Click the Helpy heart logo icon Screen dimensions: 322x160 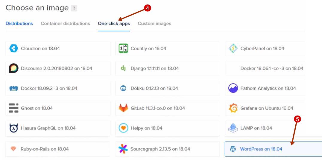click(123, 128)
